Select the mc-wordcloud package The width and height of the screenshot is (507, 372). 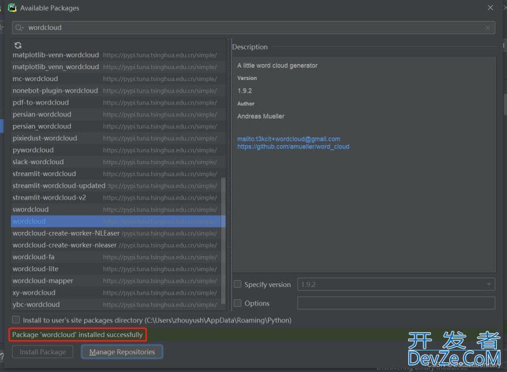coord(118,79)
